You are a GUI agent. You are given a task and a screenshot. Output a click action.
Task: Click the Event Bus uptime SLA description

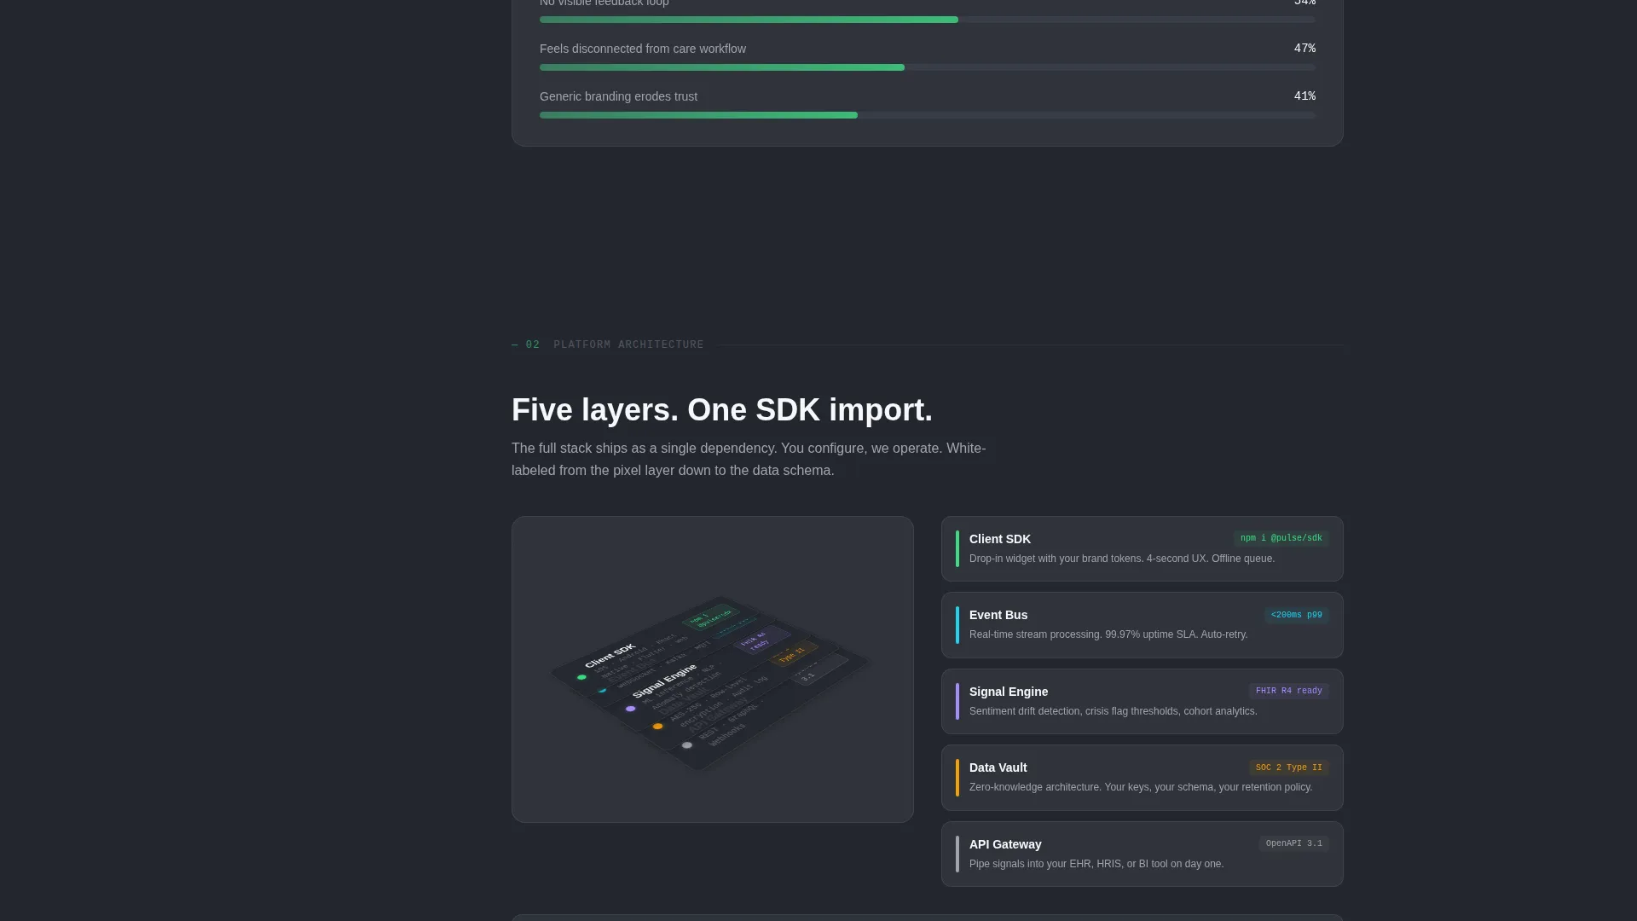[x=1108, y=634]
